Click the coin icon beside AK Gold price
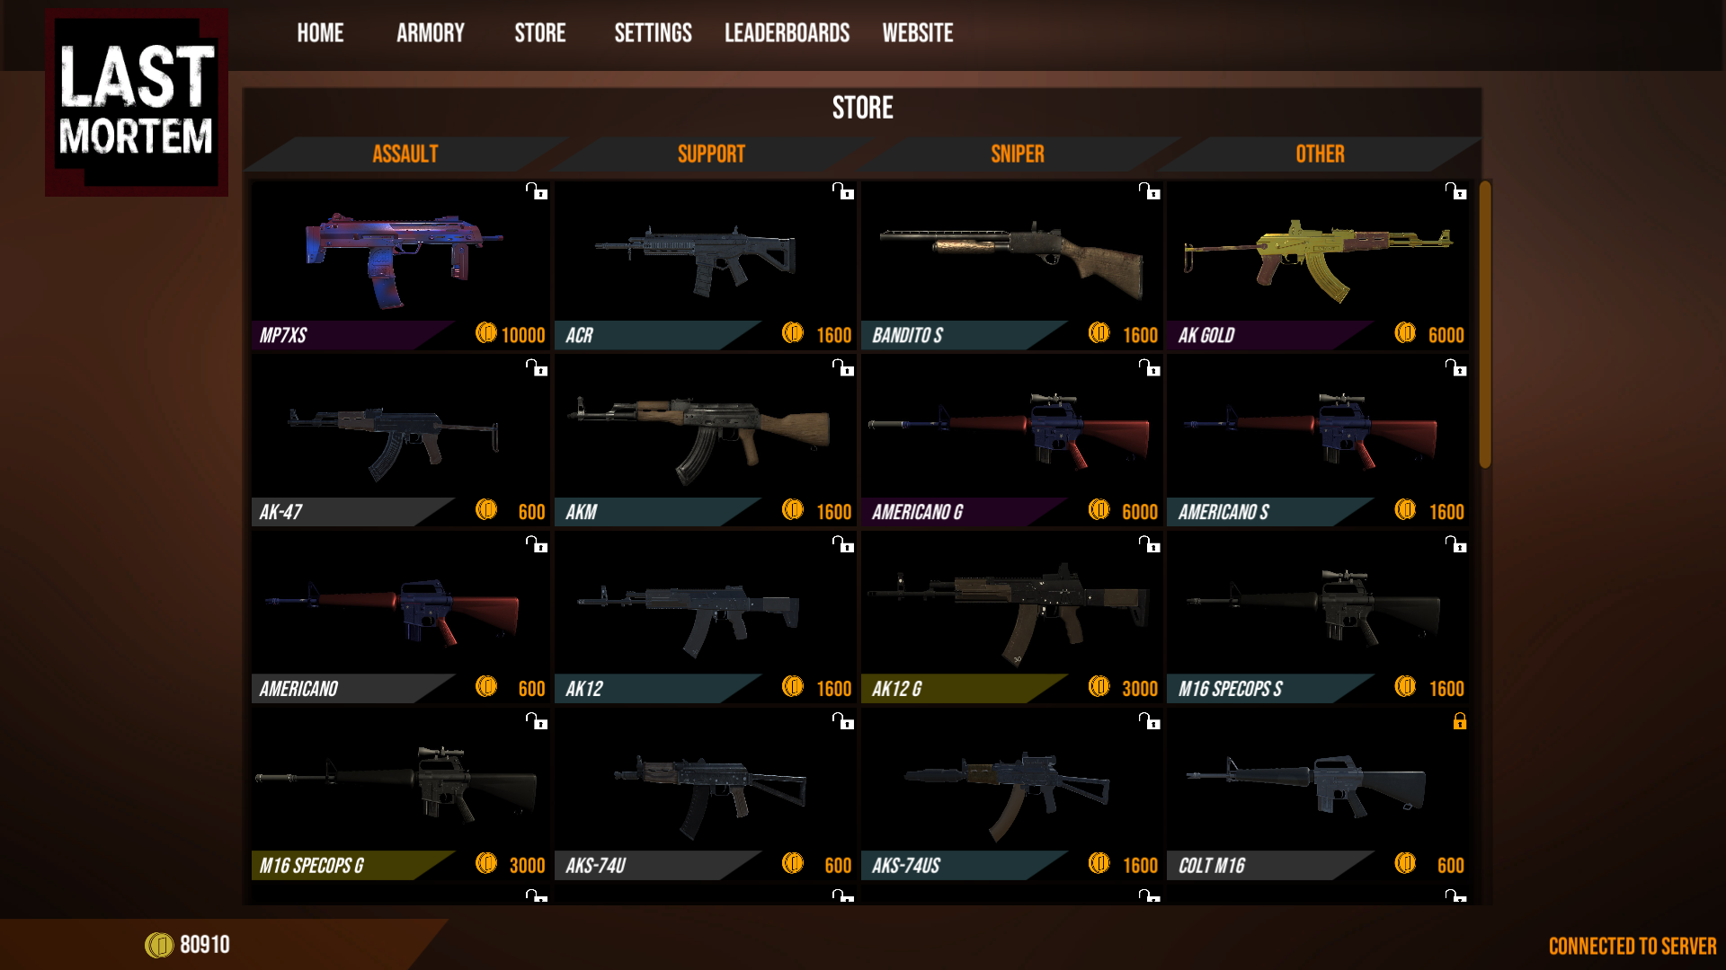 [x=1405, y=333]
